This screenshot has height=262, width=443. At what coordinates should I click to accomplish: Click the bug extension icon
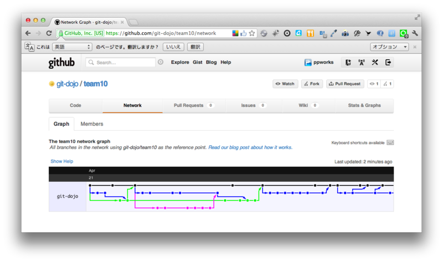click(x=275, y=33)
